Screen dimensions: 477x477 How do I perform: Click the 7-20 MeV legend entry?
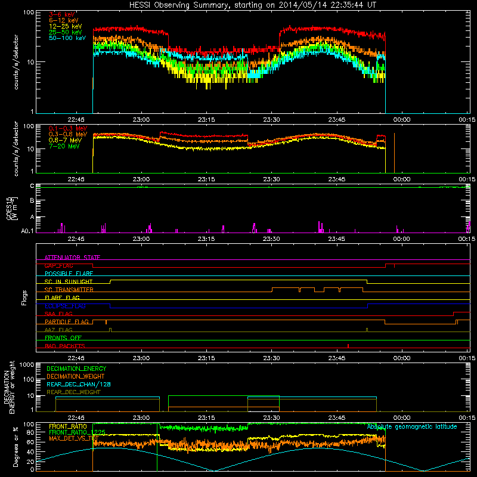tap(64, 146)
